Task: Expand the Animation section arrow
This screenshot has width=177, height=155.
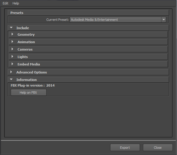Action: (12, 42)
